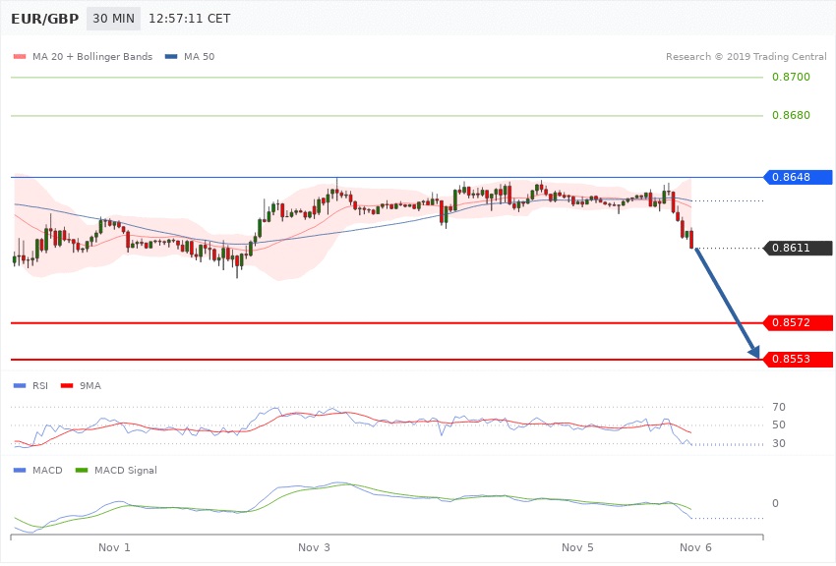This screenshot has height=566, width=836.
Task: Click the red 0.8553 target price label
Action: coord(798,360)
